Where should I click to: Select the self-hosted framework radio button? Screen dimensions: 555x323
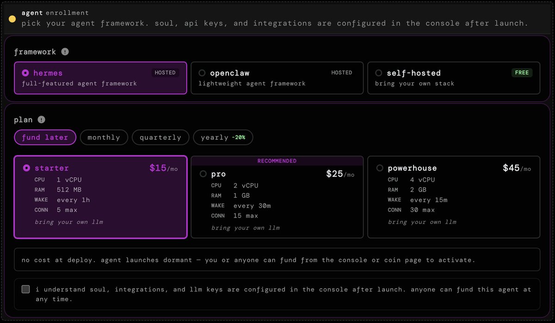tap(379, 73)
